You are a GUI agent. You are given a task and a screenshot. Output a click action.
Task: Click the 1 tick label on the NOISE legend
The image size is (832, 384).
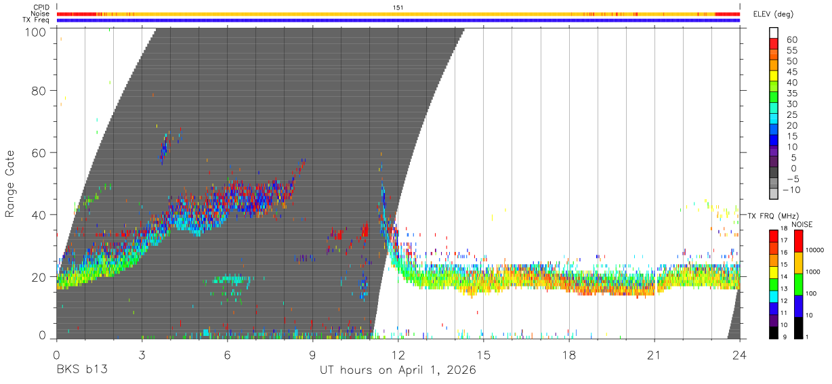tap(808, 338)
